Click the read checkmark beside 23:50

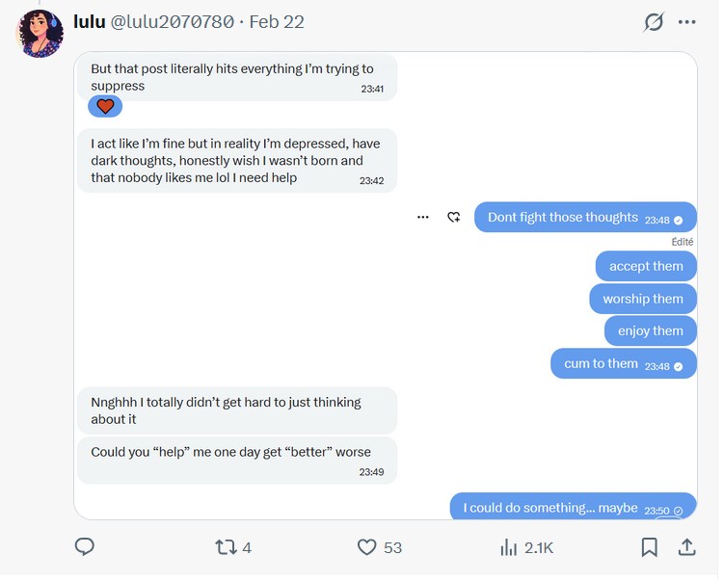678,510
